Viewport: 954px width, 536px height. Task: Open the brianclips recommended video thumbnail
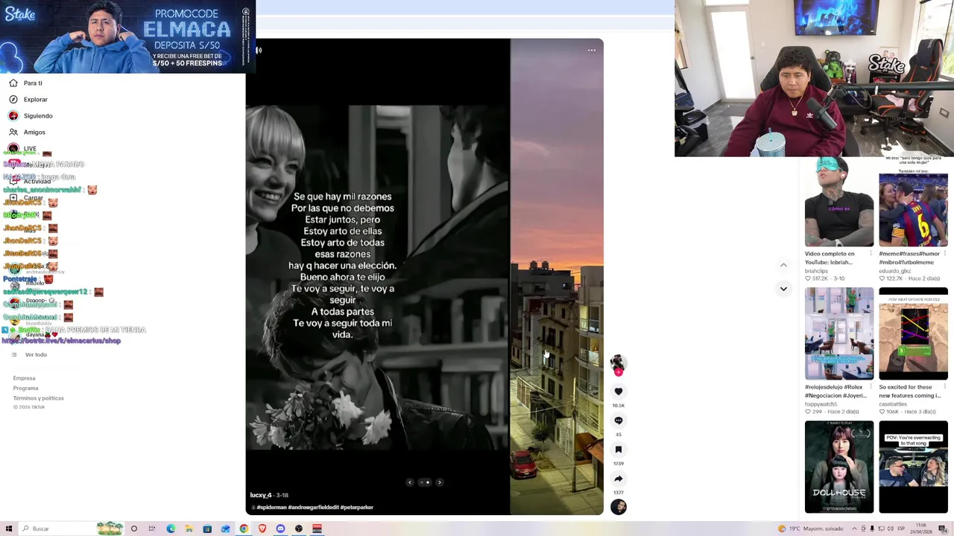click(839, 202)
